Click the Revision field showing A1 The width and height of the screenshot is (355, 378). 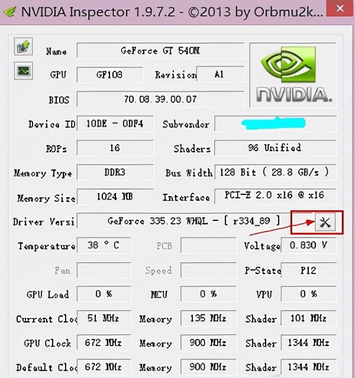220,74
